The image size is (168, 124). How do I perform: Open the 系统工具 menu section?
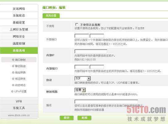pos(19,108)
